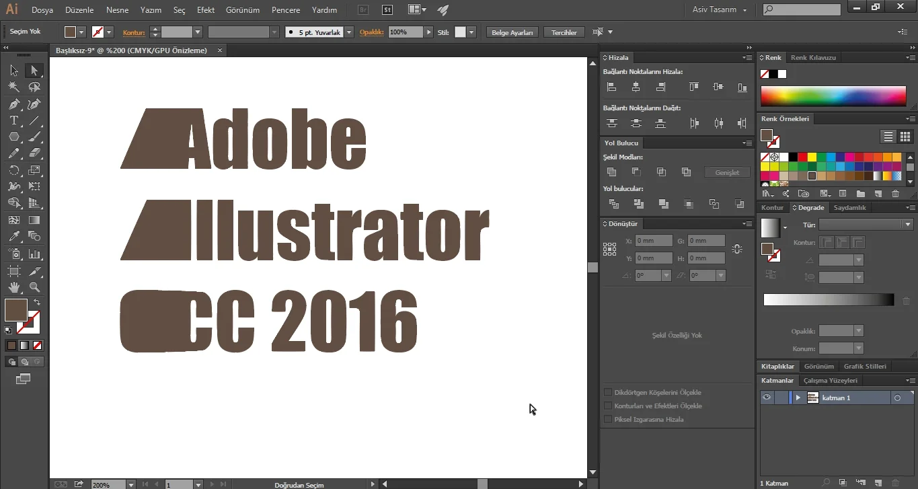Select the Artboard tool
This screenshot has width=918, height=489.
pos(13,270)
